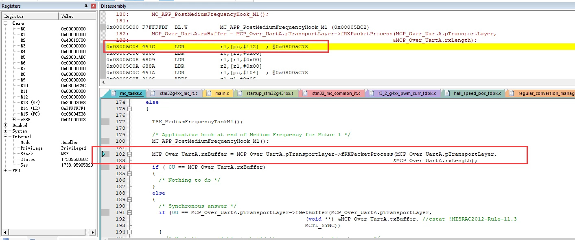The image size is (575, 240).
Task: Expand the xPSR register node
Action: click(x=14, y=120)
